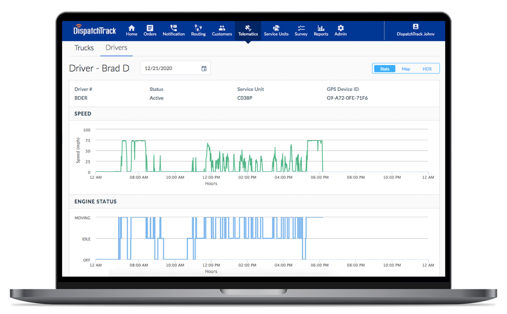The image size is (507, 314).
Task: Click the ENGINE STATUS section header
Action: 95,201
